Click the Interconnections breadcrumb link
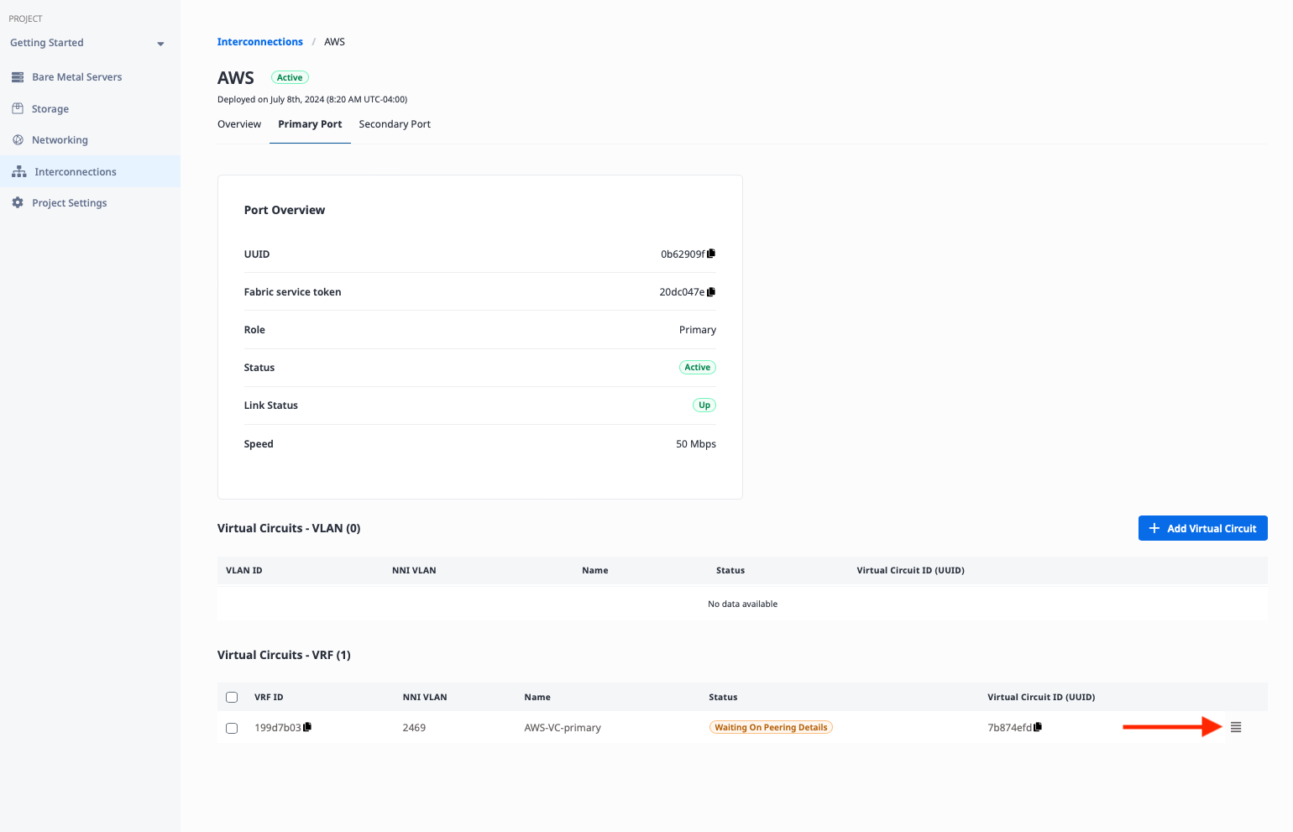1293x832 pixels. [x=260, y=42]
